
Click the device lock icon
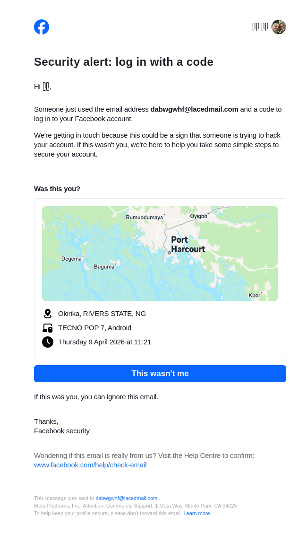pyautogui.click(x=47, y=328)
